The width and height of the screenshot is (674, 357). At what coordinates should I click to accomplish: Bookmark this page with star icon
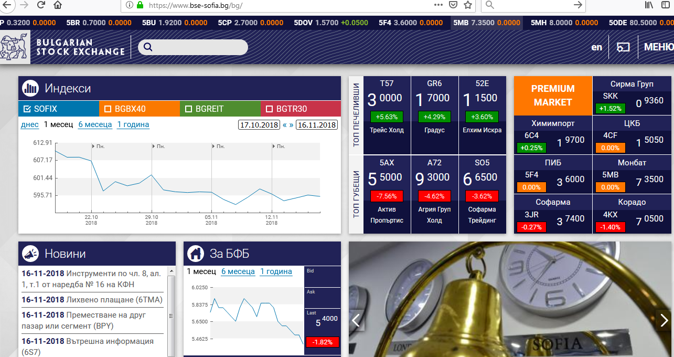point(468,5)
